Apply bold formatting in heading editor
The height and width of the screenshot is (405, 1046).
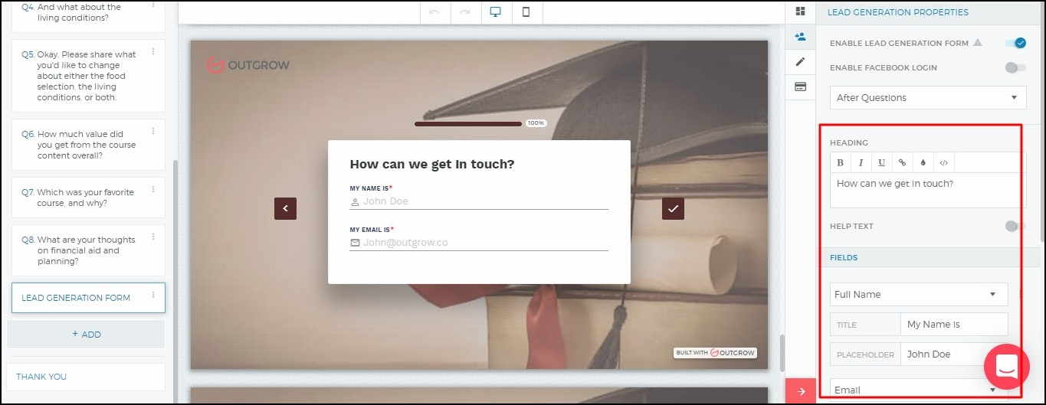[x=841, y=162]
